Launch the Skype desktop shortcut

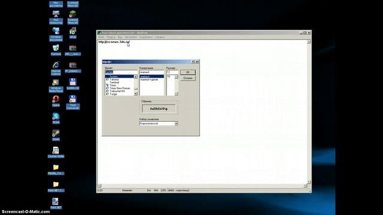[56, 118]
